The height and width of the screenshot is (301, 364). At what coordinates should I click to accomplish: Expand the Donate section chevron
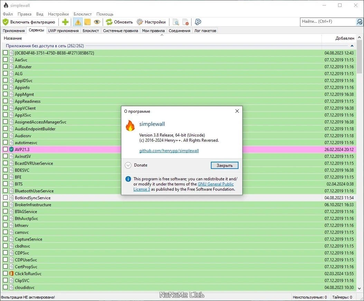click(128, 165)
